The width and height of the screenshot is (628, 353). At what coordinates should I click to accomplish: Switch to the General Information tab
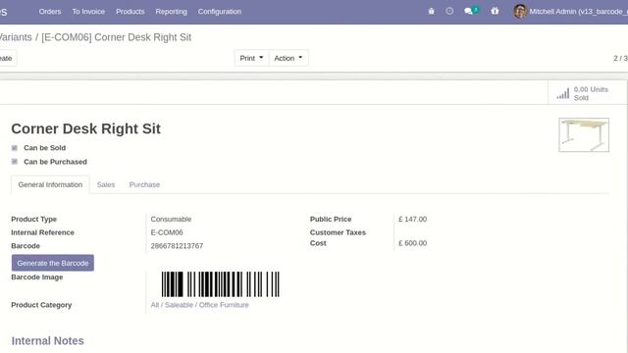[x=50, y=184]
